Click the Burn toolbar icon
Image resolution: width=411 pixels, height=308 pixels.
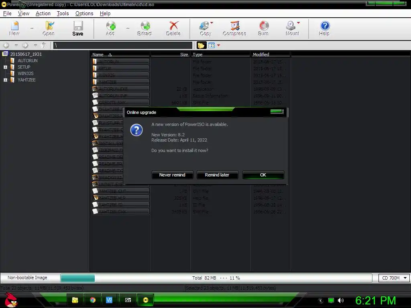point(263,28)
